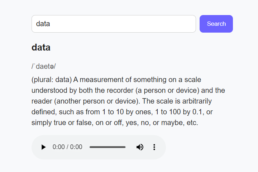Click the phonetic transcription text
Screen dimensions: 258x172
click(x=44, y=66)
